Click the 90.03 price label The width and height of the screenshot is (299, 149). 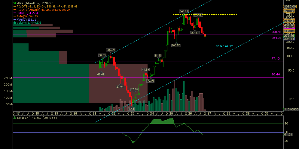point(102,55)
